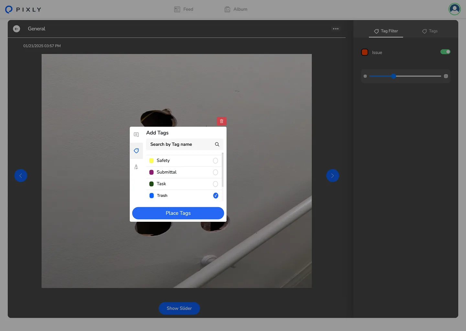Click the Place Tags button
The image size is (466, 331).
click(x=178, y=213)
